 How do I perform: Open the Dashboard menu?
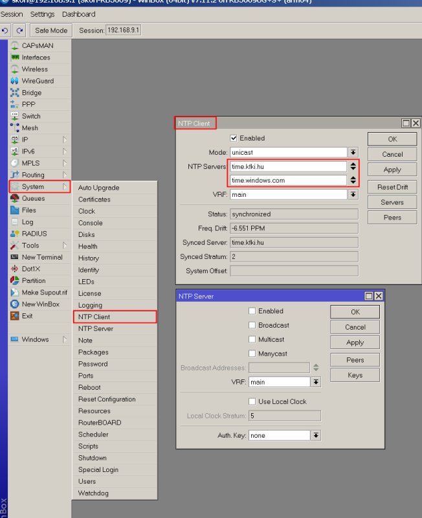click(78, 14)
